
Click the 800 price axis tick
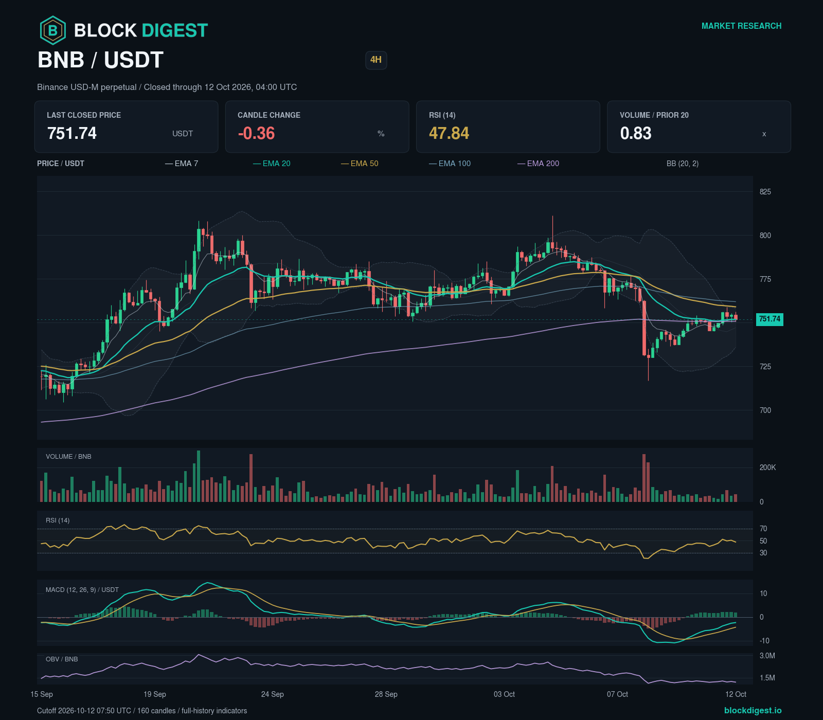tap(765, 236)
